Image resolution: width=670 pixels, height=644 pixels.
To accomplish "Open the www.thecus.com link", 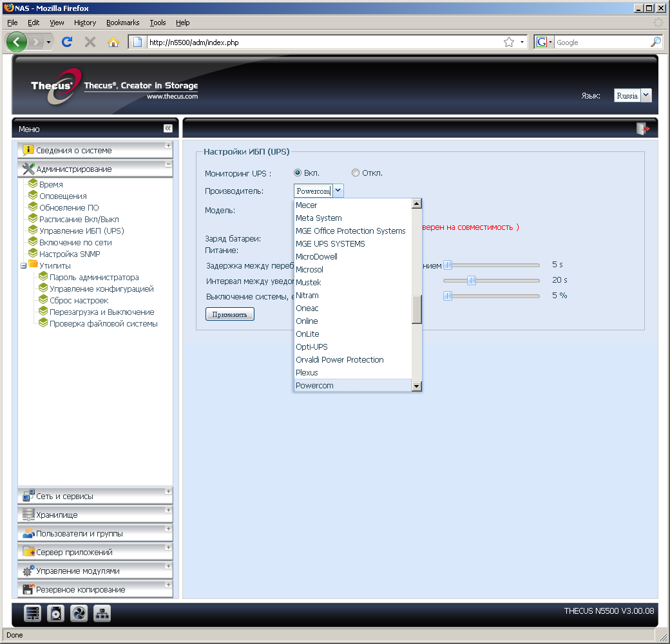I will click(172, 97).
